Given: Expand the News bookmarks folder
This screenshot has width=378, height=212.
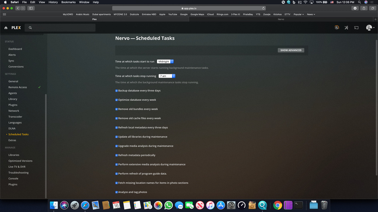Looking at the screenshot, I should pos(311,14).
